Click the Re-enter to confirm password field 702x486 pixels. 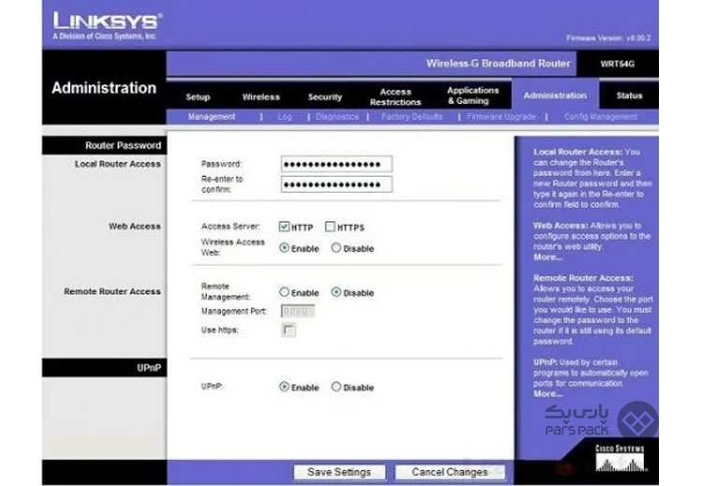coord(337,184)
